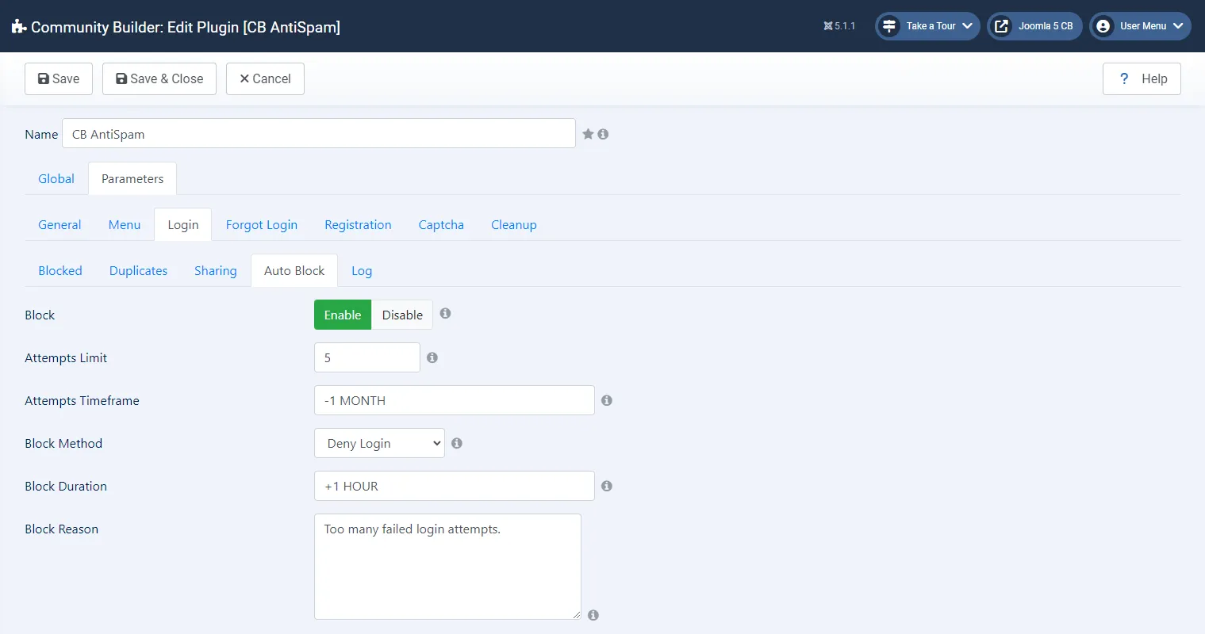This screenshot has width=1205, height=634.
Task: Click the Attempts Timeframe input field
Action: 455,400
